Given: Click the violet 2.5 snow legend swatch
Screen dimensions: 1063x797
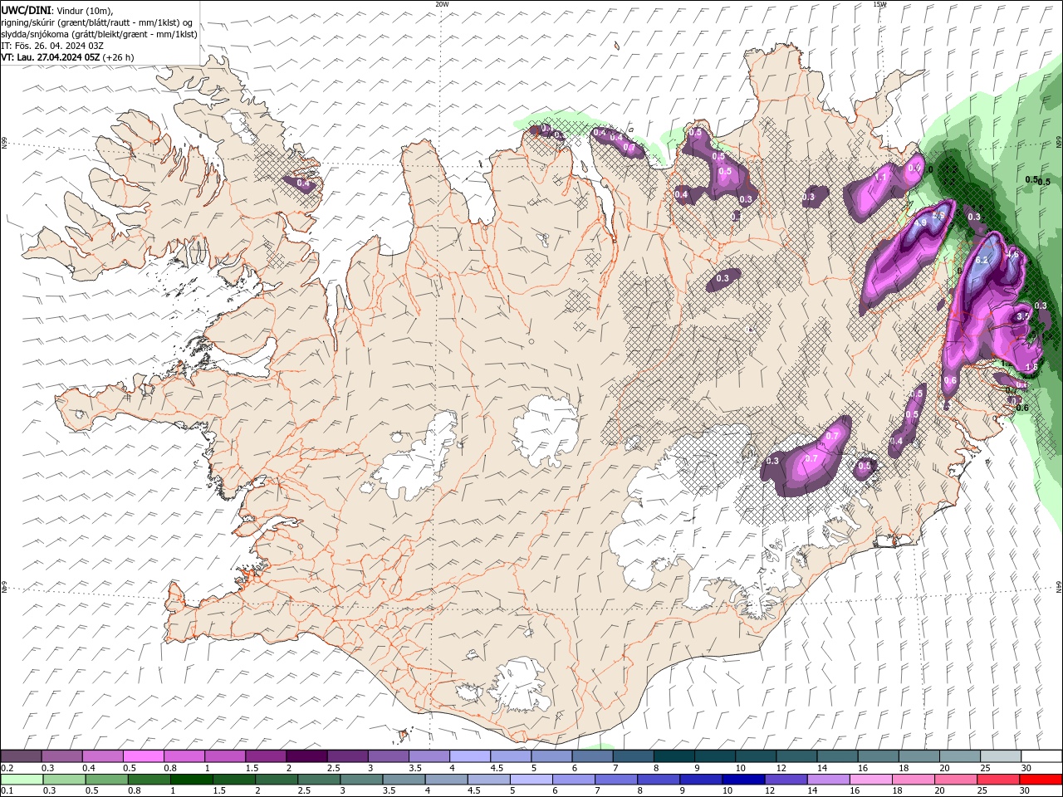Looking at the screenshot, I should [x=346, y=756].
